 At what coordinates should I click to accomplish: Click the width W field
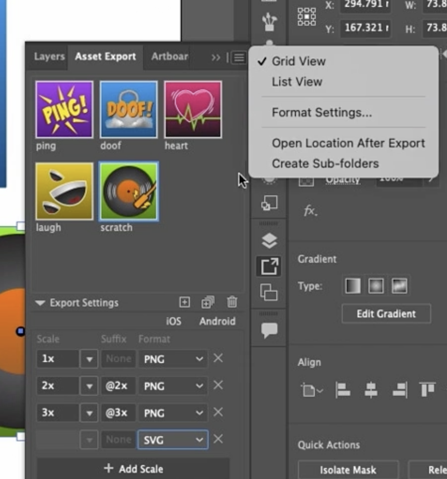pos(435,5)
